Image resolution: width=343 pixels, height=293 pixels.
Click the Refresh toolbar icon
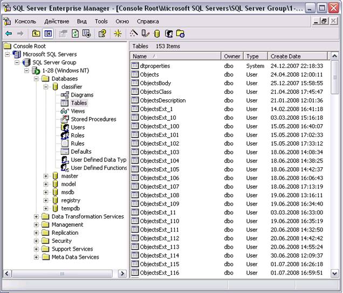pyautogui.click(x=76, y=33)
